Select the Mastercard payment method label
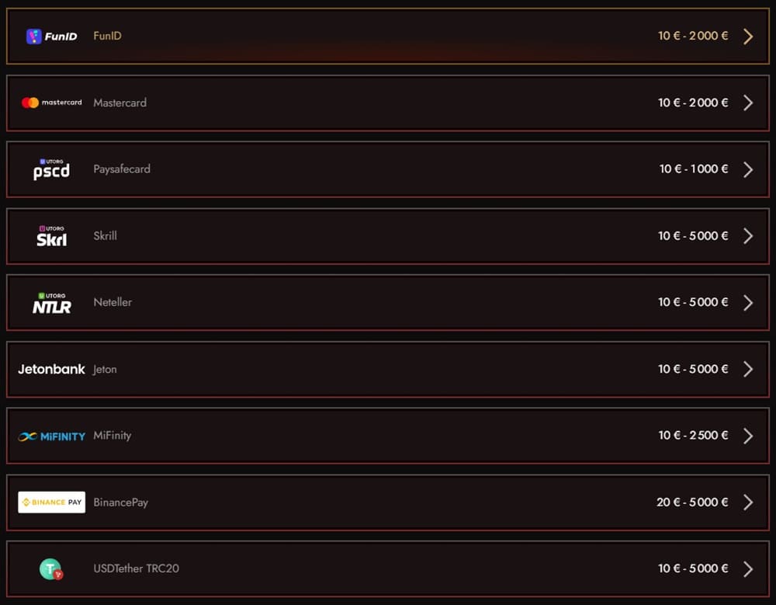 pyautogui.click(x=120, y=103)
